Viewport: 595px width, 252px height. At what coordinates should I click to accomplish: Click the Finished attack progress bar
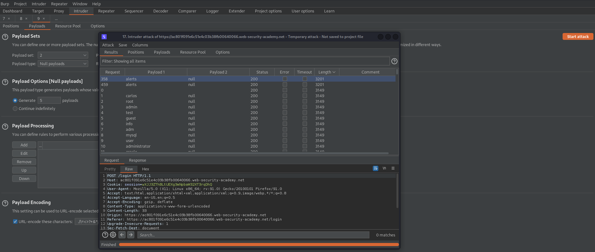259,245
